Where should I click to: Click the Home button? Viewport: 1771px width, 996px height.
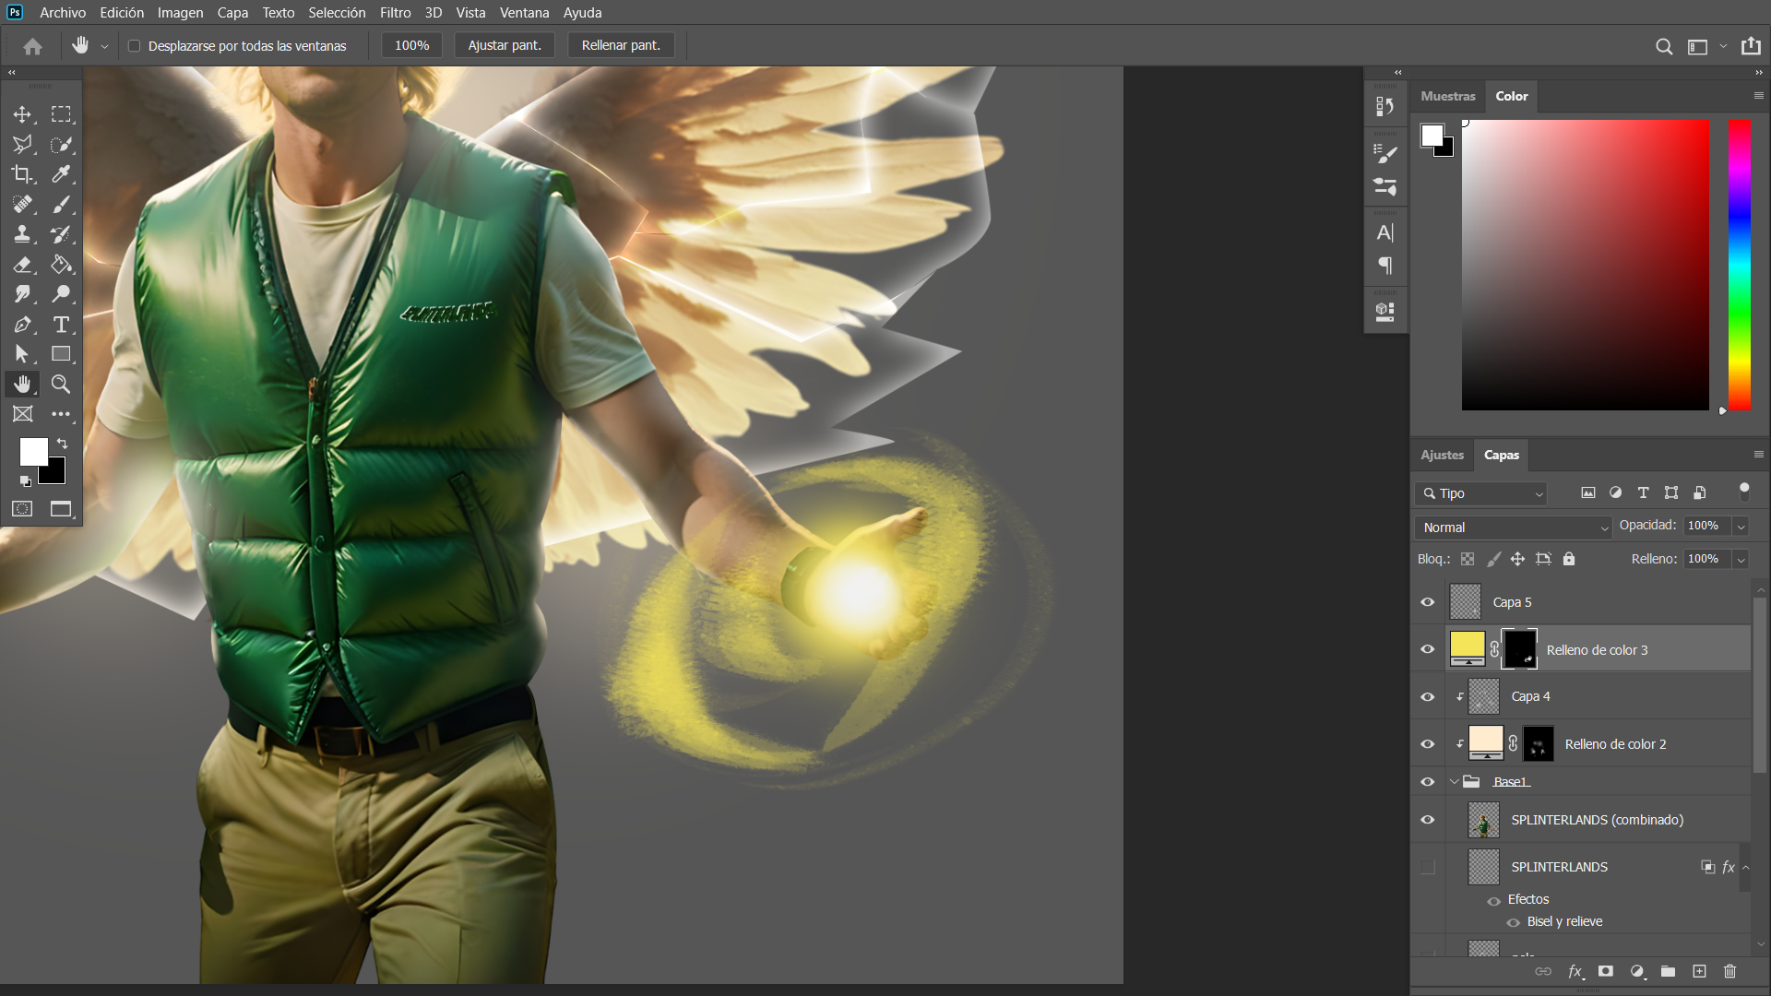tap(33, 46)
